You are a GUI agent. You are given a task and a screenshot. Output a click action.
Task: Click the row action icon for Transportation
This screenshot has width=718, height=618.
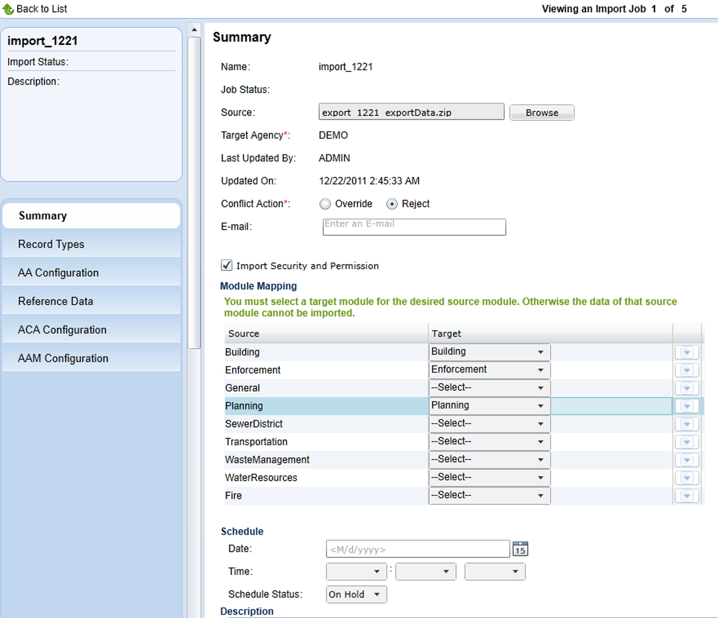click(x=686, y=442)
